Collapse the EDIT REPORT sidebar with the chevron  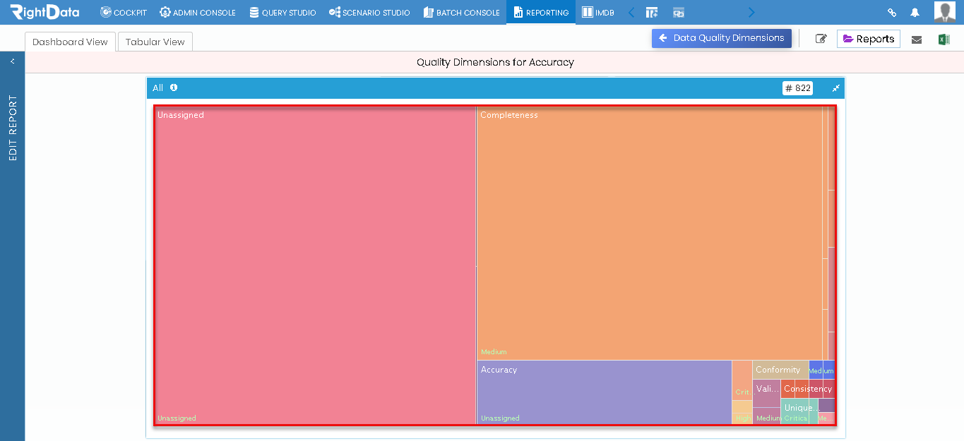click(x=11, y=61)
